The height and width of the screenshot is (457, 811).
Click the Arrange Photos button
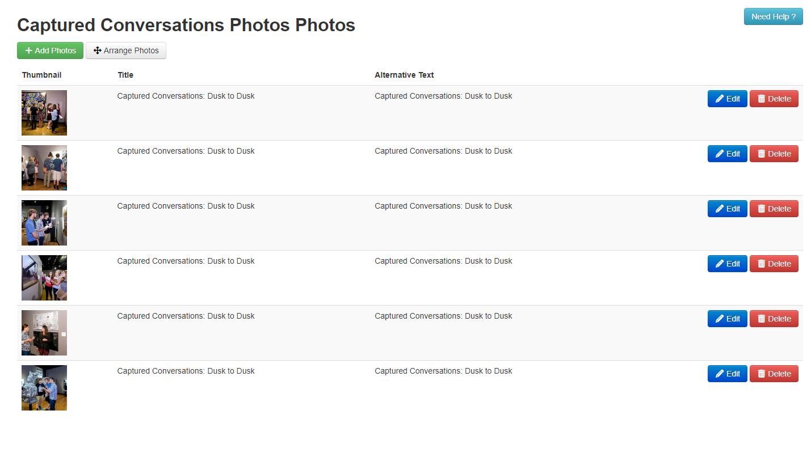125,50
